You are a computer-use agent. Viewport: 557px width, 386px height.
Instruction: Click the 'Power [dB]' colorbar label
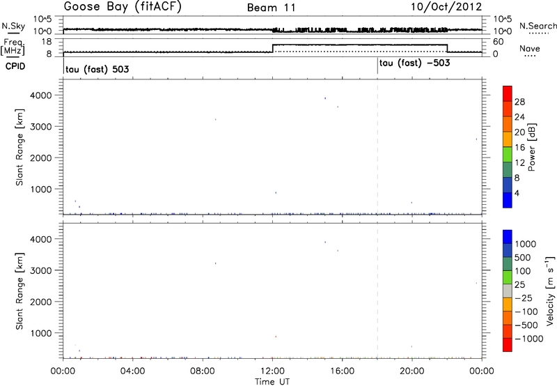[531, 147]
